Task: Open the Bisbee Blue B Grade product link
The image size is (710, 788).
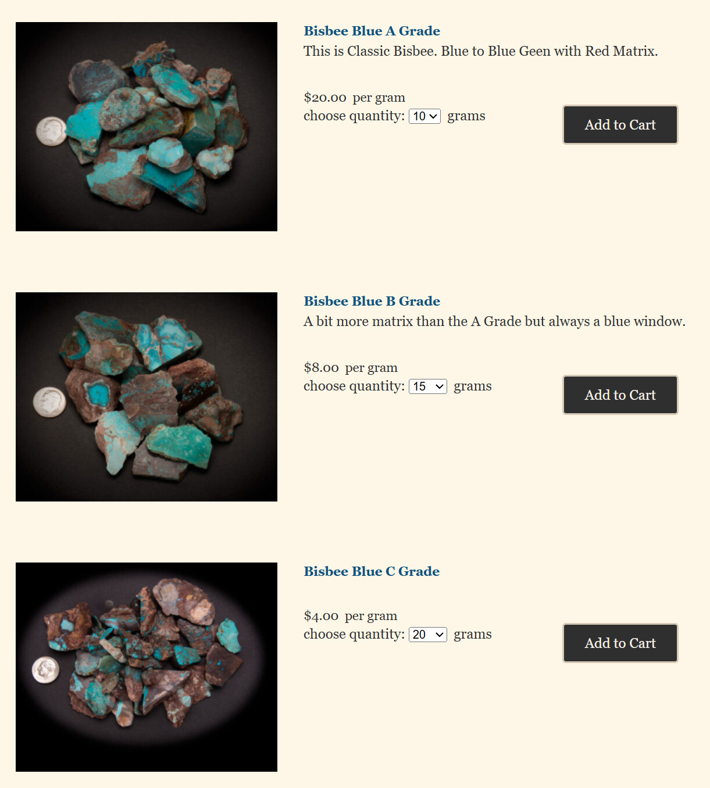Action: pos(372,301)
